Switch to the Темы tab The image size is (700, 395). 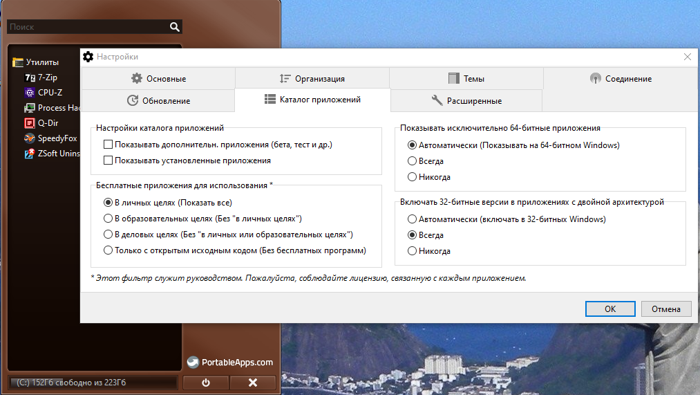pos(466,79)
